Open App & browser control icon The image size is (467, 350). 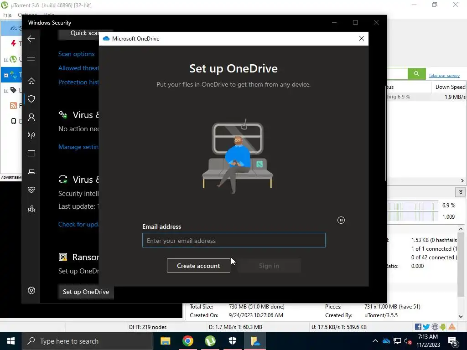31,153
